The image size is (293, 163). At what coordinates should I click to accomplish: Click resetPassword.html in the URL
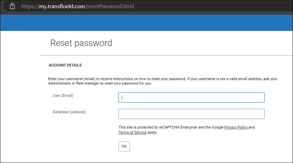[111, 6]
